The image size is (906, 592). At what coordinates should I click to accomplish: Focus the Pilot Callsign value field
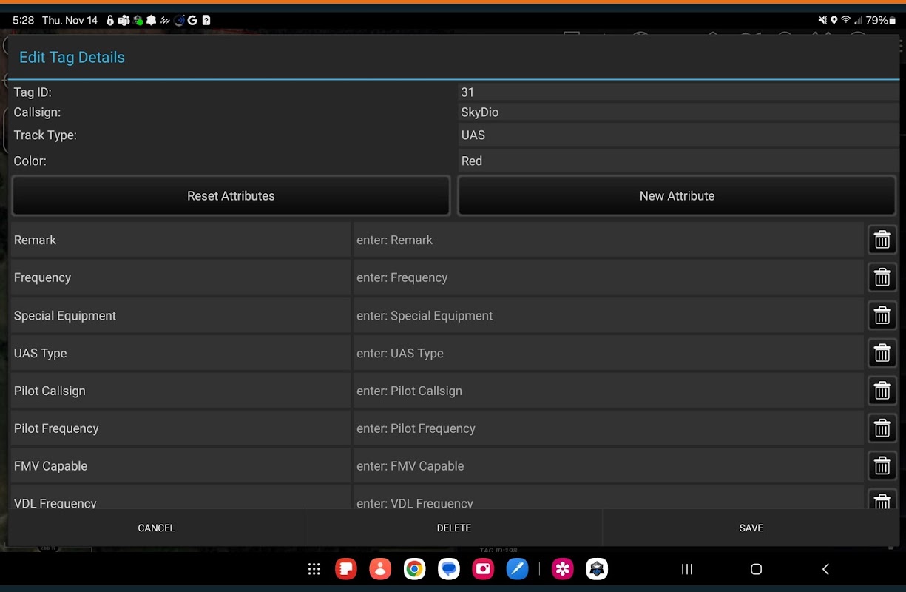pos(609,391)
